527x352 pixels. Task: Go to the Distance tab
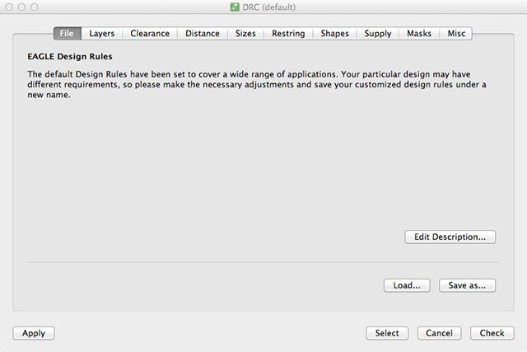tap(203, 34)
